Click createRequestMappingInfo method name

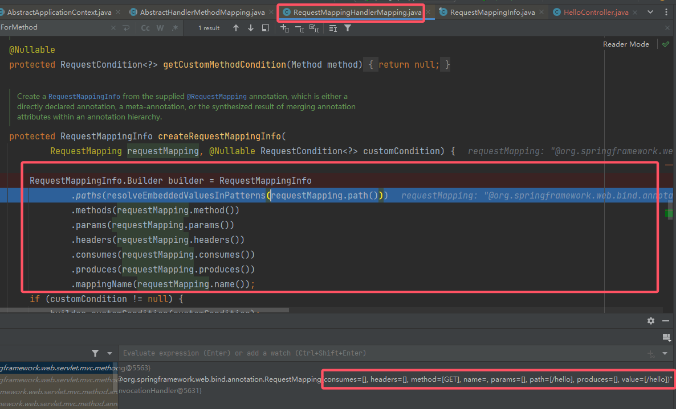[219, 137]
